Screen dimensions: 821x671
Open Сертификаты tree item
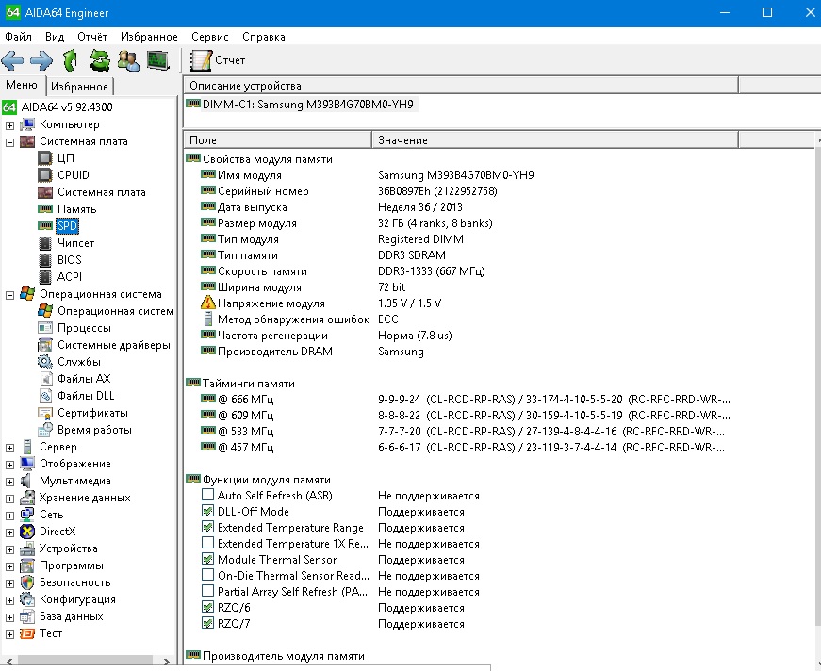click(x=92, y=413)
